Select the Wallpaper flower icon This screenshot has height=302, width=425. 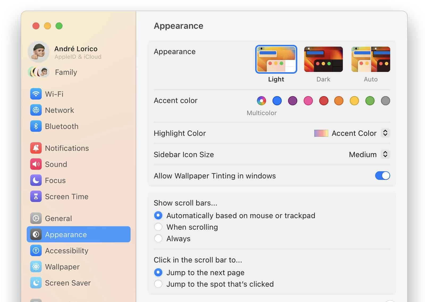36,267
